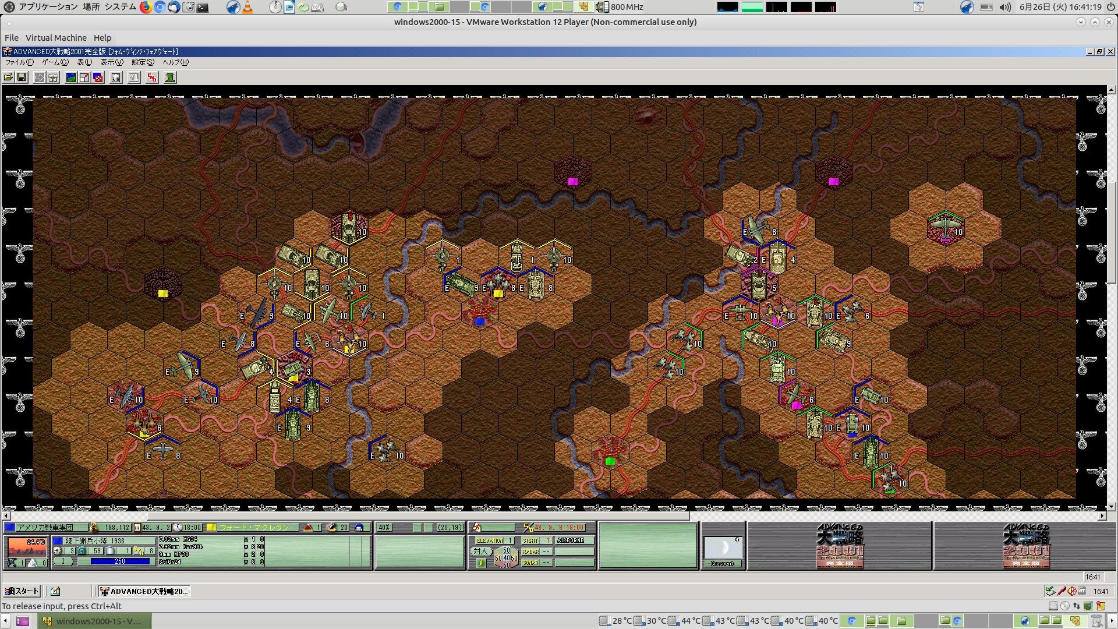Open the ファイル(F) menu
The height and width of the screenshot is (629, 1118).
pos(19,62)
